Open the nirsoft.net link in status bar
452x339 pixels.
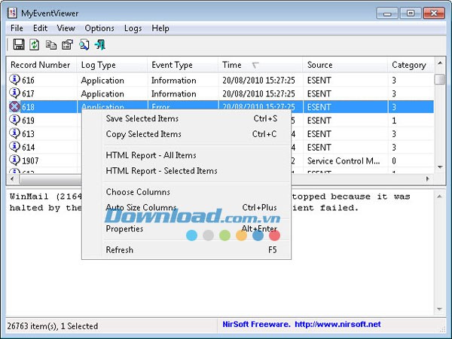pyautogui.click(x=337, y=324)
